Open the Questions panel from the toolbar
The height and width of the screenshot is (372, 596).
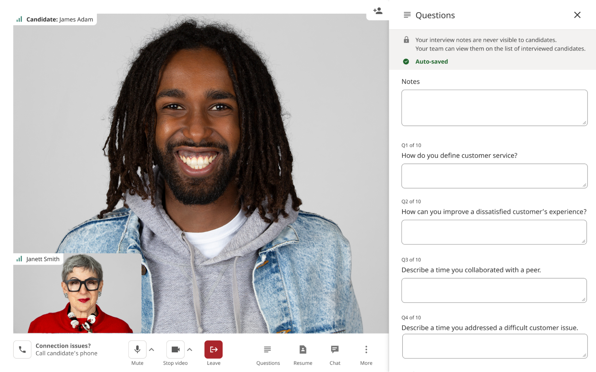pos(267,353)
